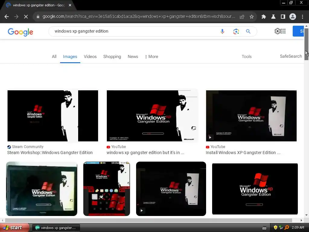Switch to the News tab
The image size is (309, 232).
[133, 56]
